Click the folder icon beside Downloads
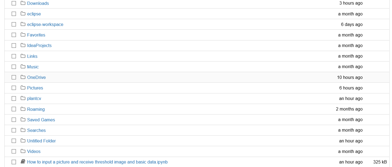The height and width of the screenshot is (167, 392). [23, 3]
